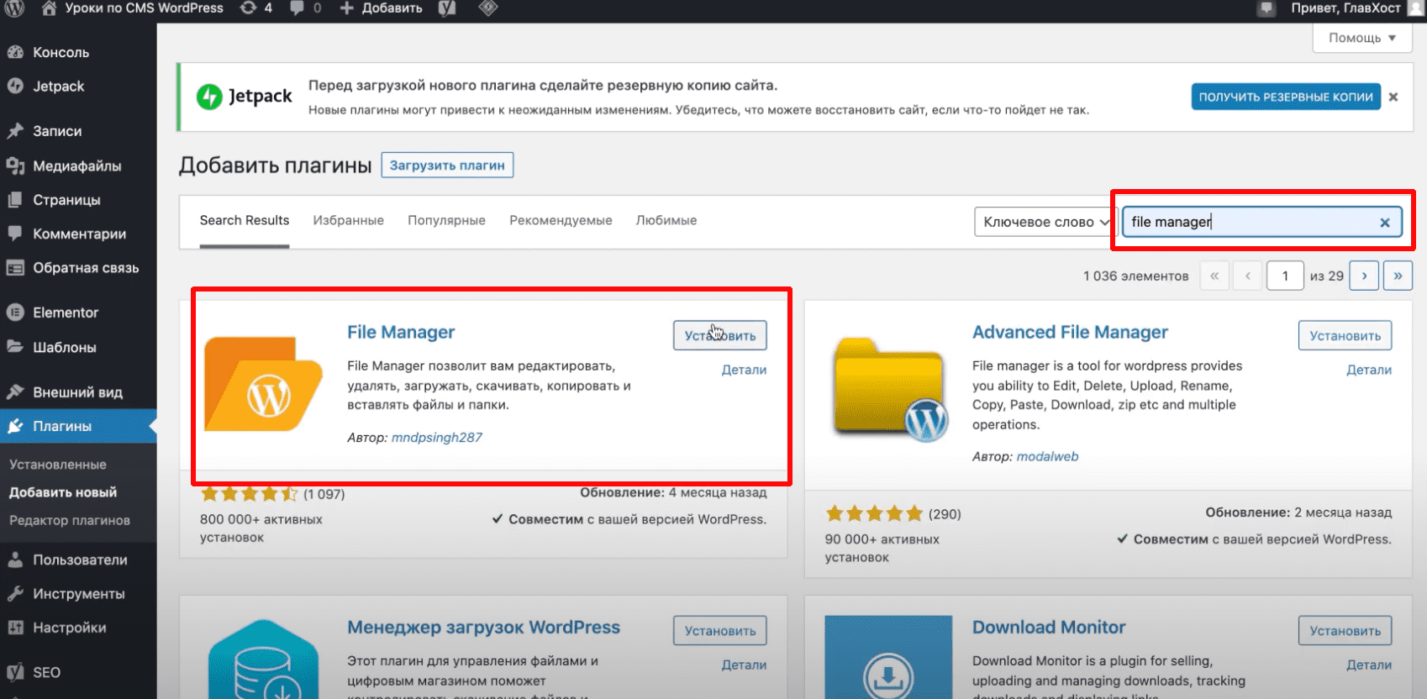Expand the Помощь help panel
1427x699 pixels.
(1361, 38)
